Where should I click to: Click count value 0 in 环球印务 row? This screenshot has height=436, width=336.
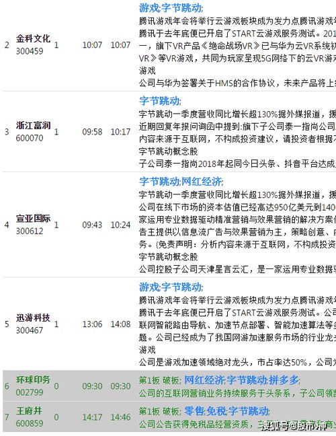pyautogui.click(x=56, y=386)
